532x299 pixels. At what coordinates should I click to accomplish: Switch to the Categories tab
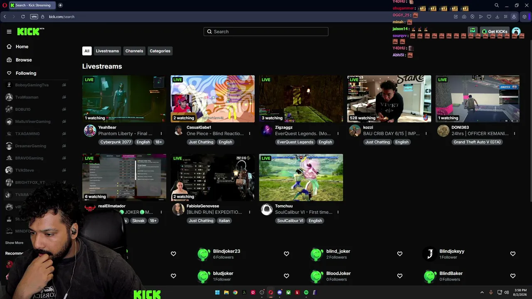(x=160, y=51)
